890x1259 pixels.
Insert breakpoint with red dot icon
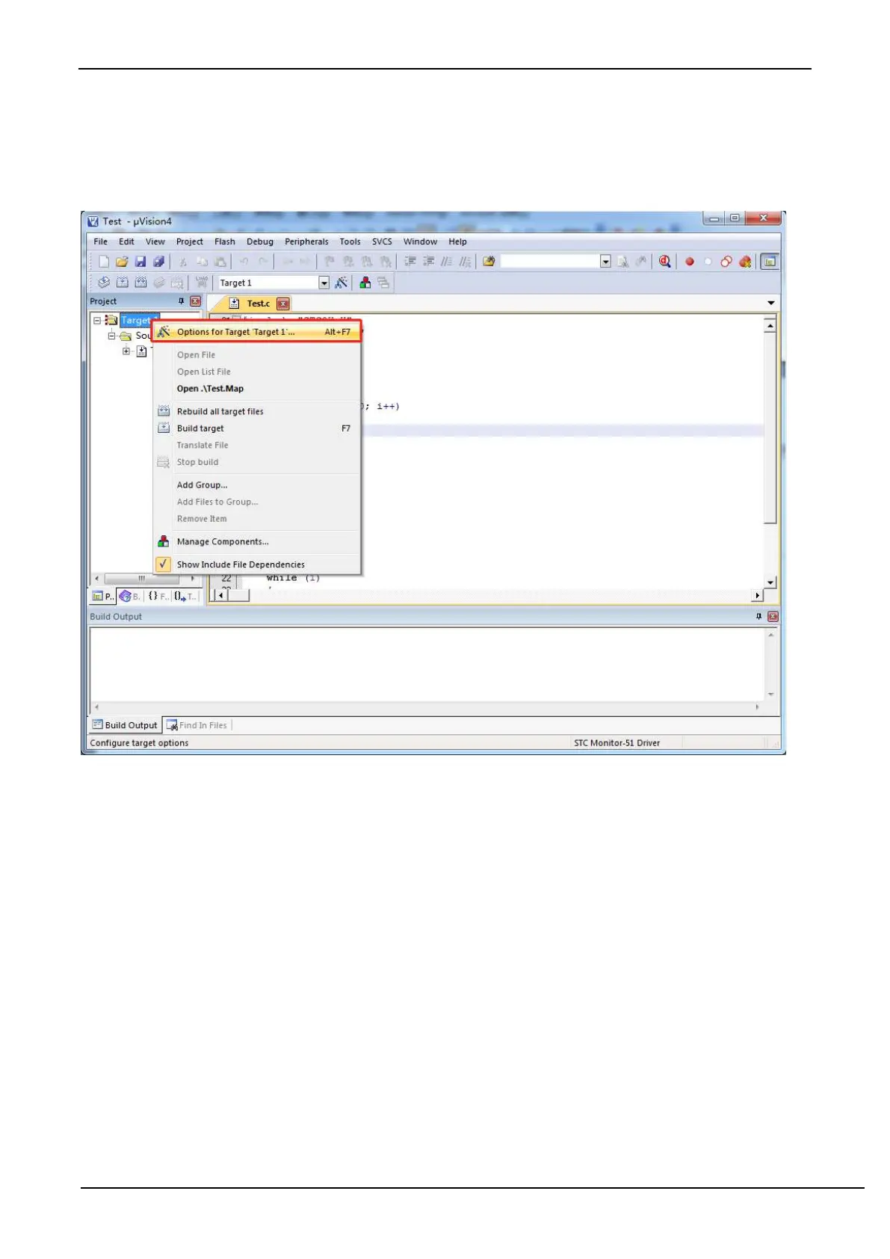690,262
